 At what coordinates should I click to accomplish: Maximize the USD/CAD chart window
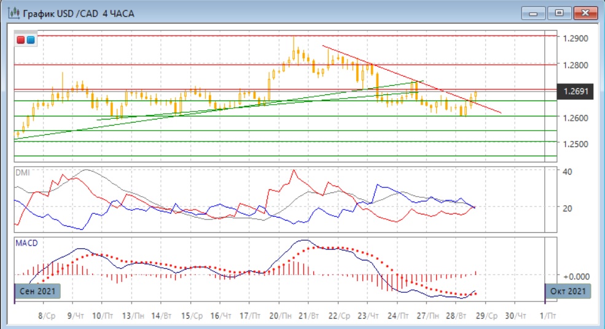(559, 12)
